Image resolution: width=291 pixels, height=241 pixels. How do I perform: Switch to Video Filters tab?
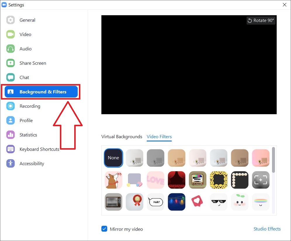click(x=159, y=136)
